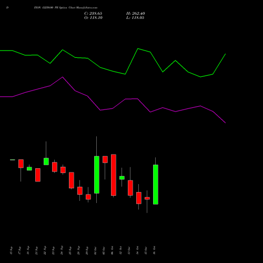Select the 21 Sep date label
263x263 pixels.
click(36, 250)
